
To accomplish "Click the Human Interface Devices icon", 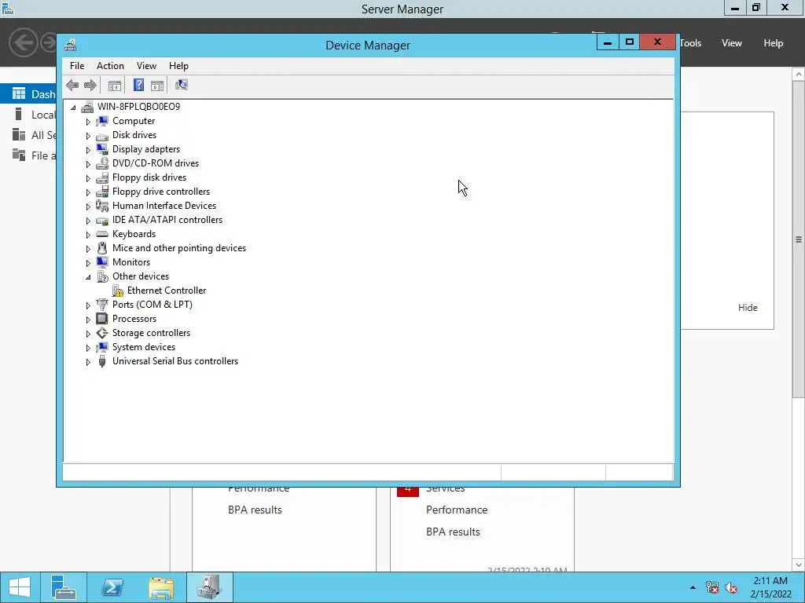I will tap(102, 206).
